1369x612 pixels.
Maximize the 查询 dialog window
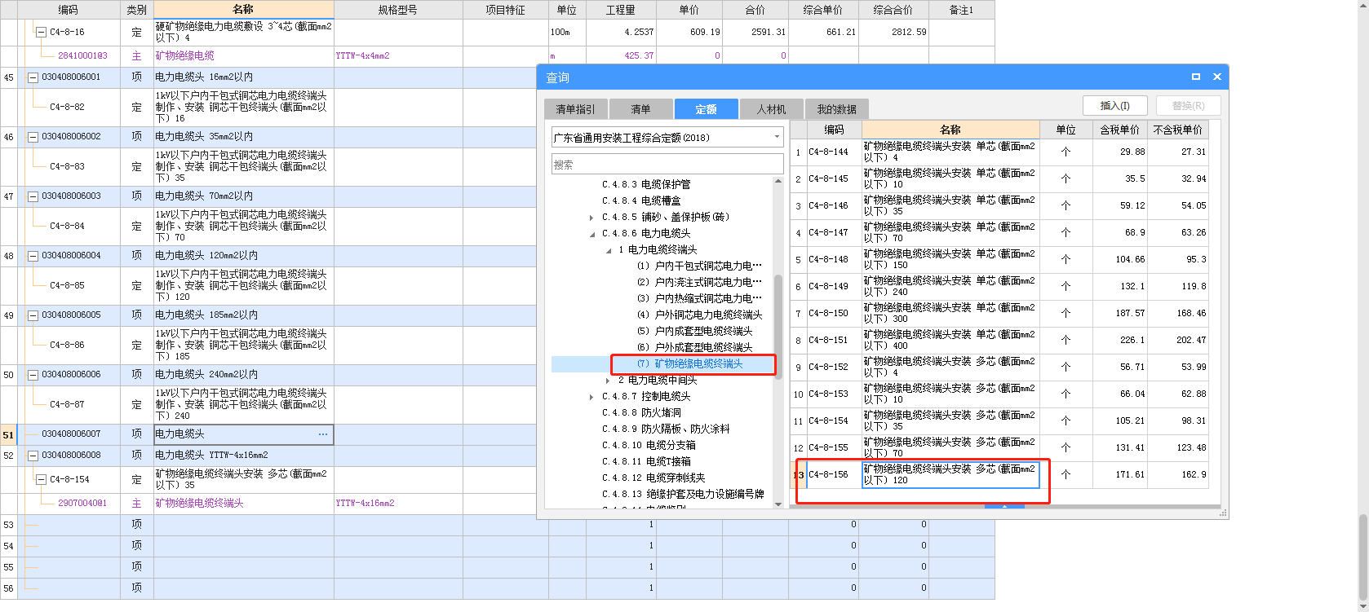1195,77
